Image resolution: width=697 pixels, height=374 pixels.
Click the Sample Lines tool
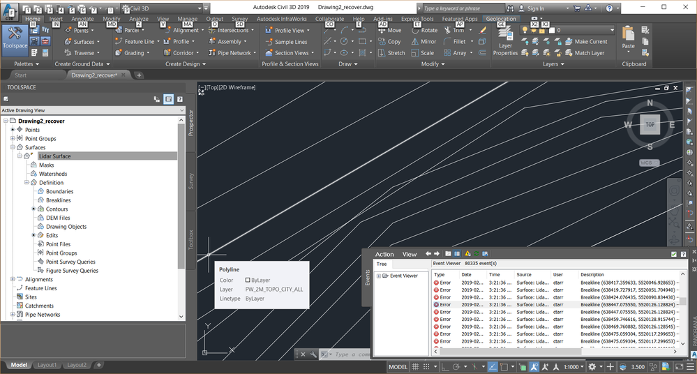coord(286,41)
